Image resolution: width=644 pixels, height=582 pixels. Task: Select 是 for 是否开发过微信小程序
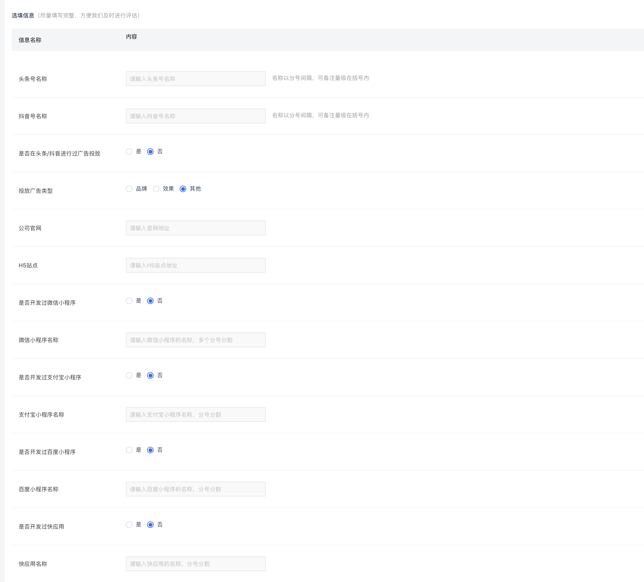(129, 301)
